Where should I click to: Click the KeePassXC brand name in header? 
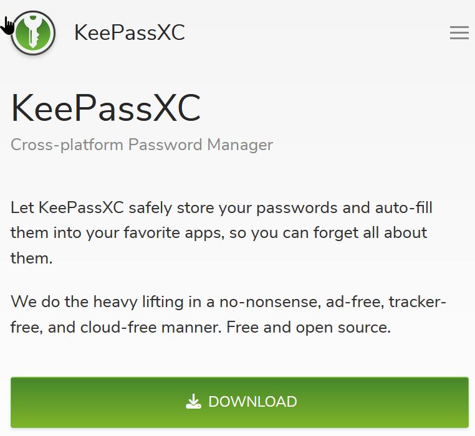pos(130,32)
